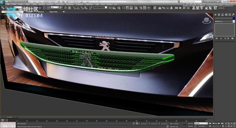236x128 pixels.
Task: Toggle the Percent Snap tool
Action: coord(82,8)
